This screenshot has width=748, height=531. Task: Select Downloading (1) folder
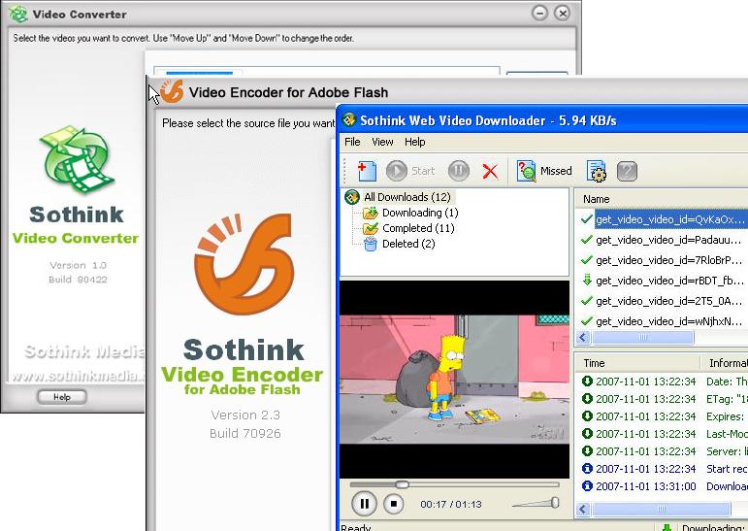pos(420,213)
